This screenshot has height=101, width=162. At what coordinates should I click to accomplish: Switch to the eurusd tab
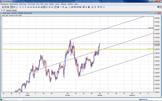pos(9,10)
